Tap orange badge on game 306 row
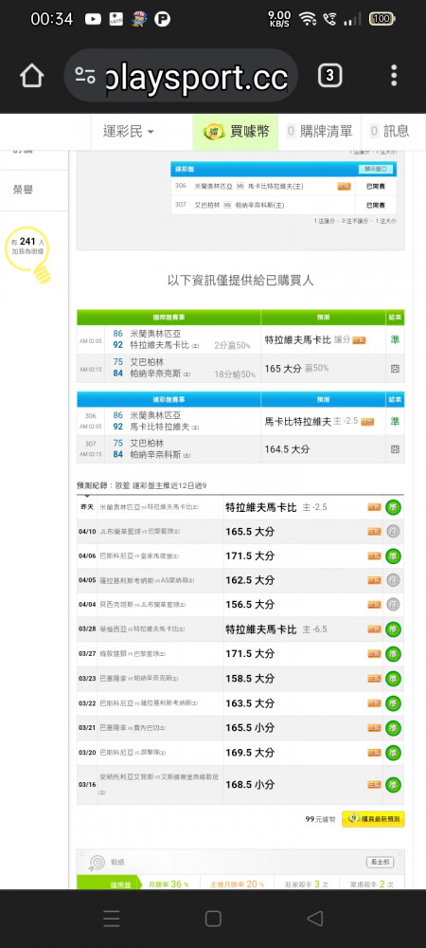 [x=344, y=186]
